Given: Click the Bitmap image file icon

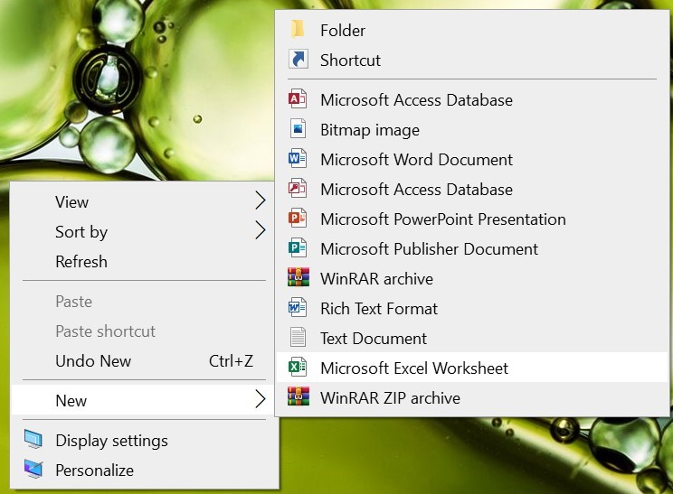Looking at the screenshot, I should point(298,129).
